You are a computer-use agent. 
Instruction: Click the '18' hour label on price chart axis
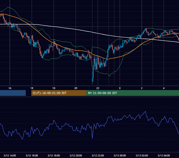point(54,88)
